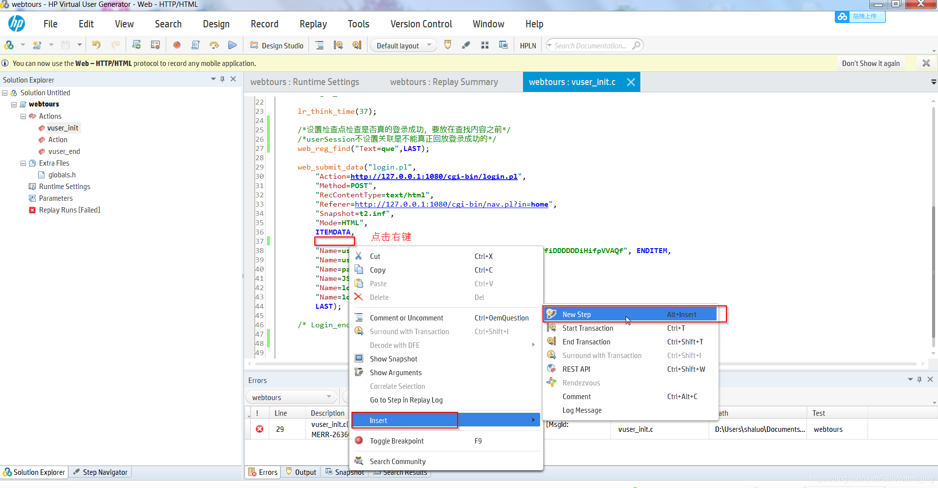This screenshot has height=488, width=938.
Task: Open the Tools menu
Action: (358, 24)
